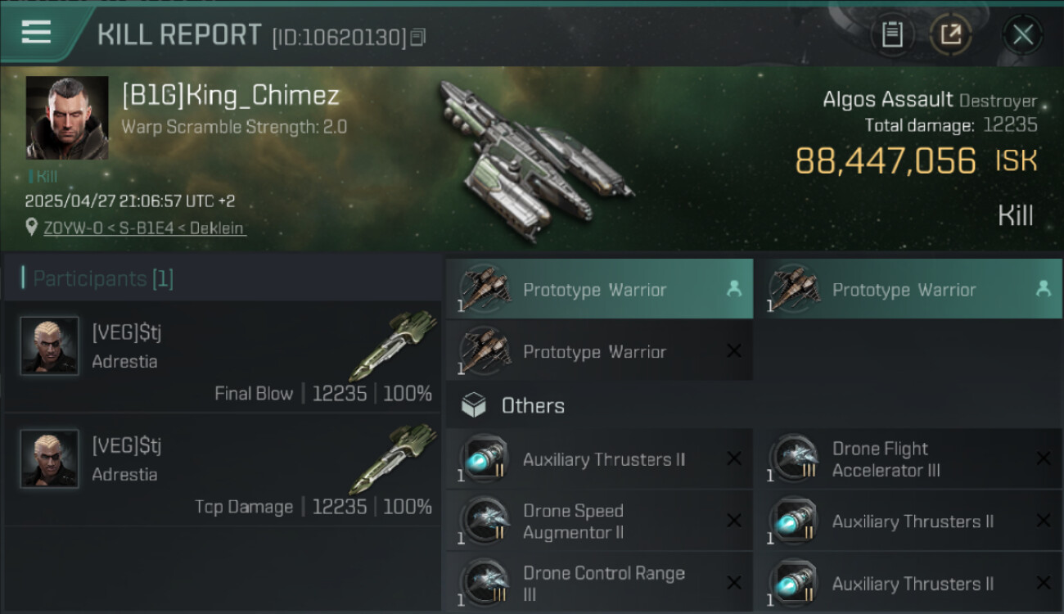Viewport: 1064px width, 614px height.
Task: Click the Algos Assault ship image
Action: coord(534,159)
